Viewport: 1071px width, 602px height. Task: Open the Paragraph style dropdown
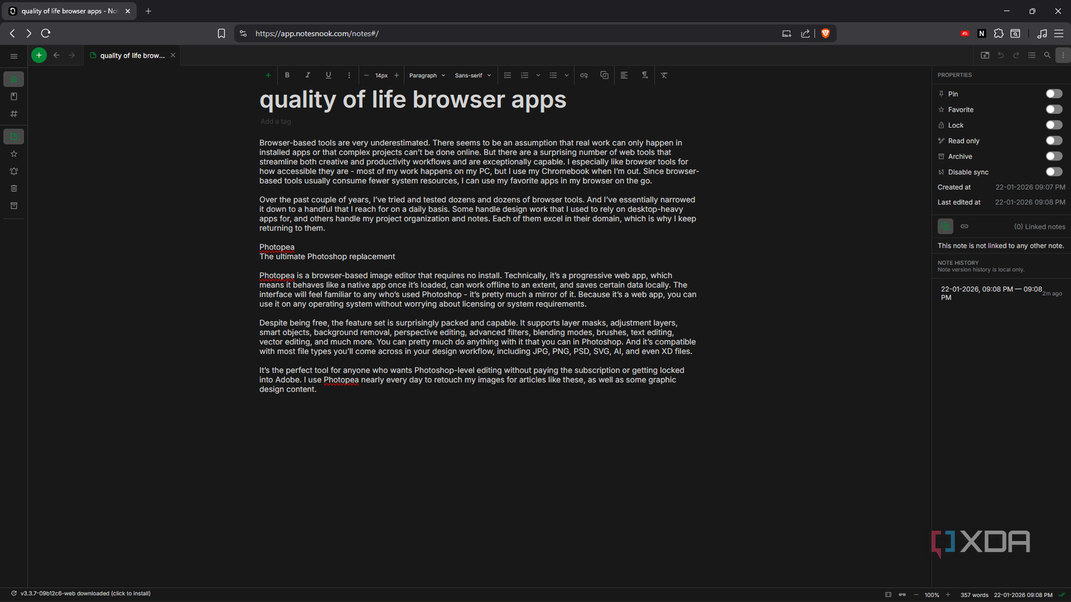tap(427, 75)
